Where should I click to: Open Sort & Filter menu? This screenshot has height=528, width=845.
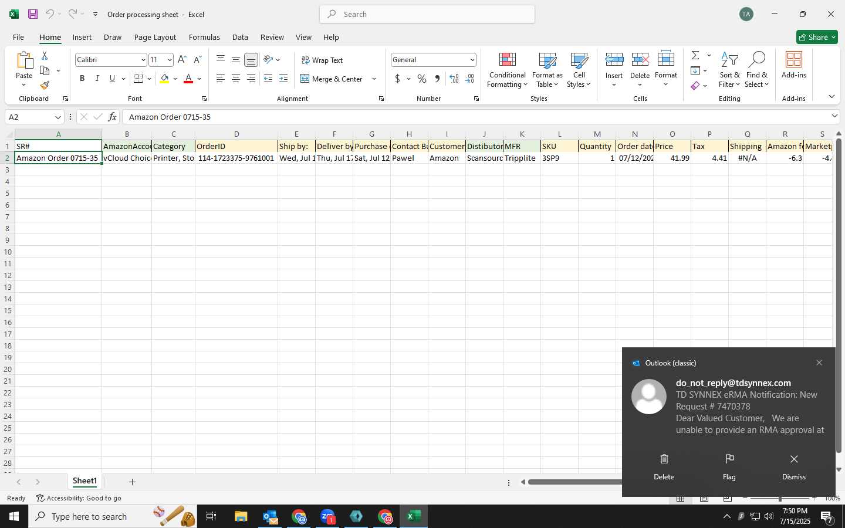coord(729,70)
